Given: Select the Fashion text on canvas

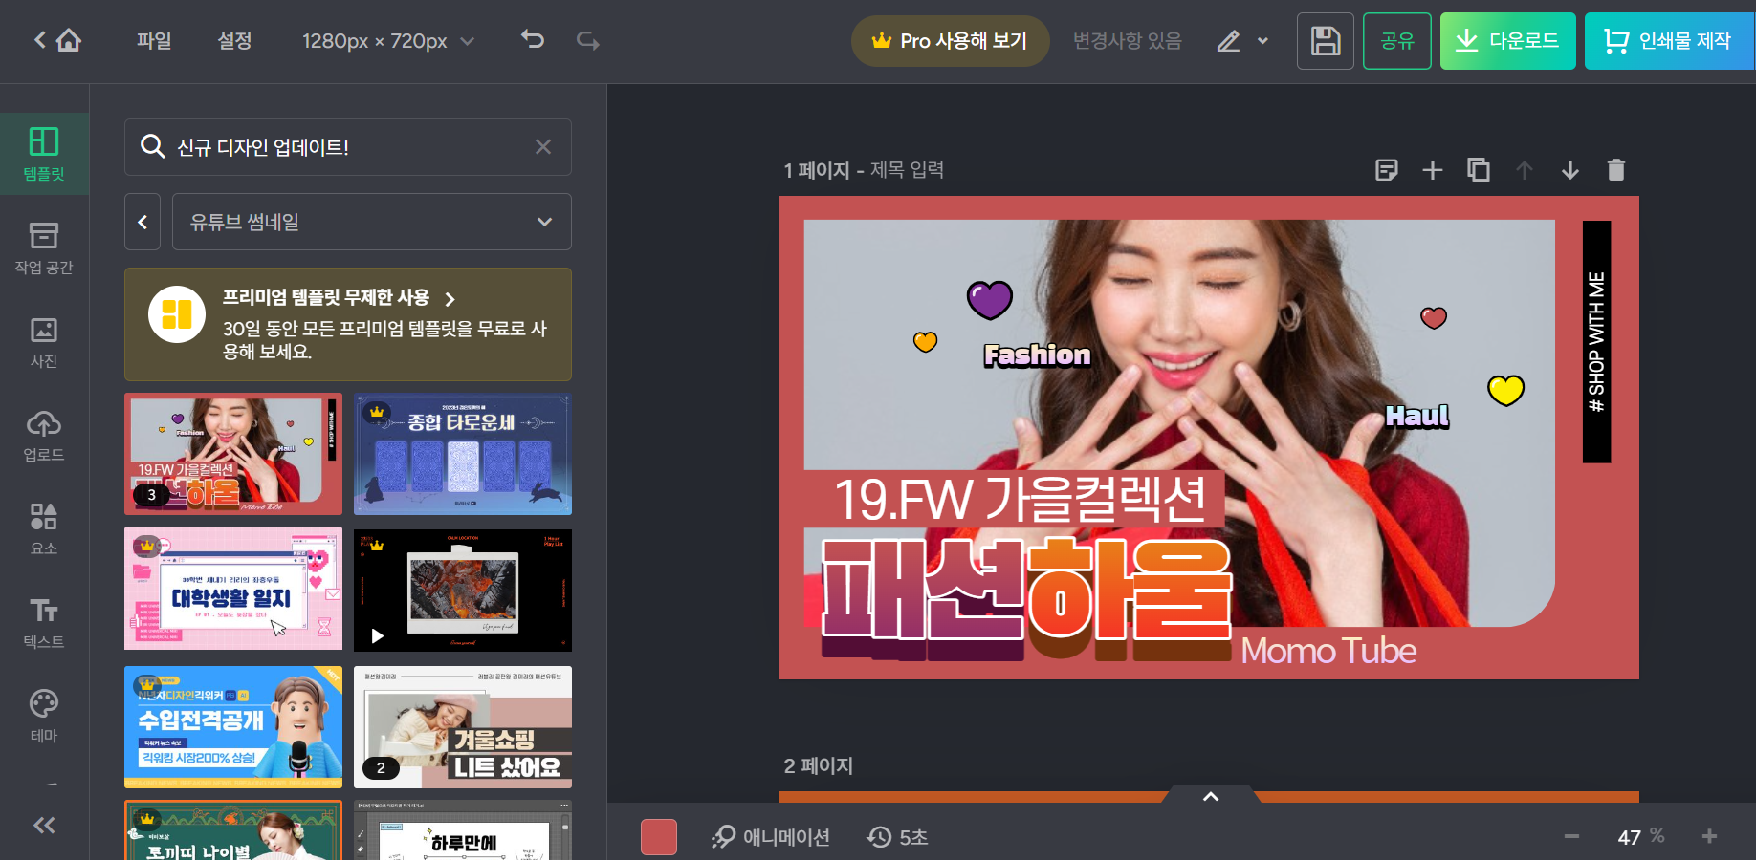Looking at the screenshot, I should [x=1038, y=355].
